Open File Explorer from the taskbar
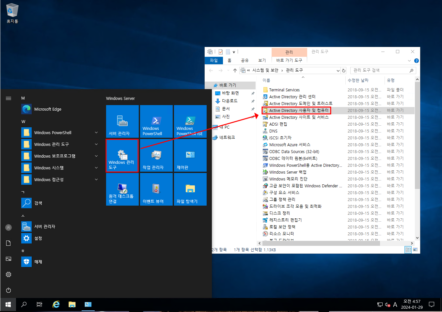The height and width of the screenshot is (312, 442). (72, 304)
